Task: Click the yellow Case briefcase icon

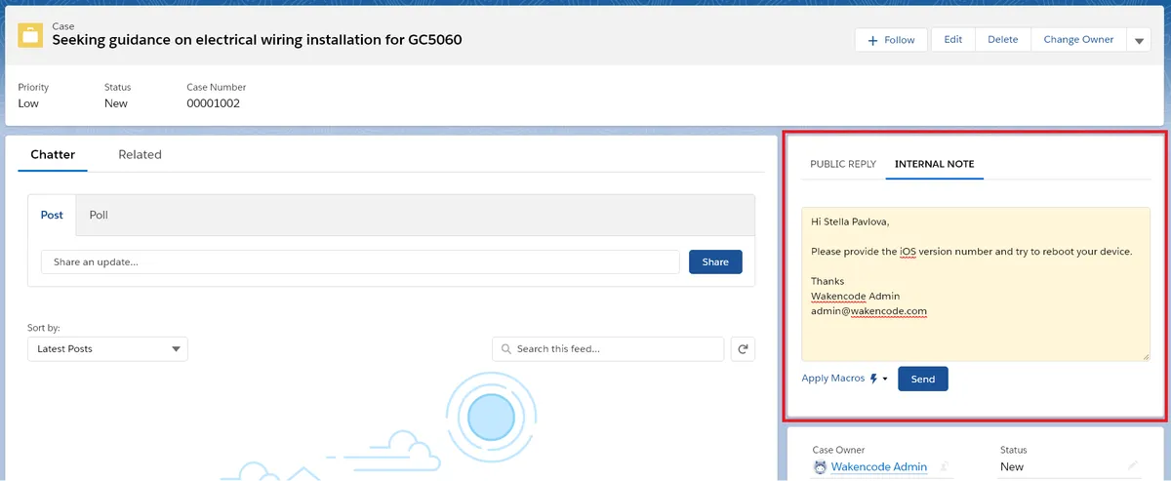Action: pos(31,34)
